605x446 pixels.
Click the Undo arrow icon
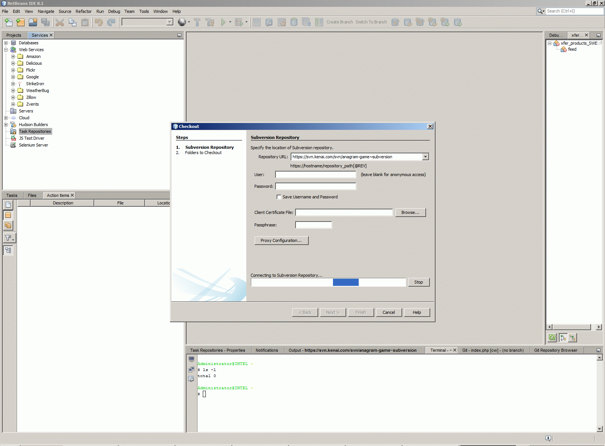(x=99, y=22)
